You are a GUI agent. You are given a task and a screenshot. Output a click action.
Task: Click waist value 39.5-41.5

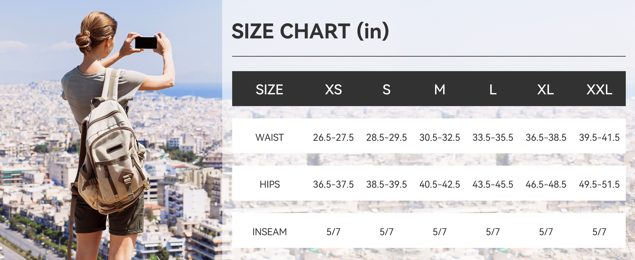click(599, 137)
